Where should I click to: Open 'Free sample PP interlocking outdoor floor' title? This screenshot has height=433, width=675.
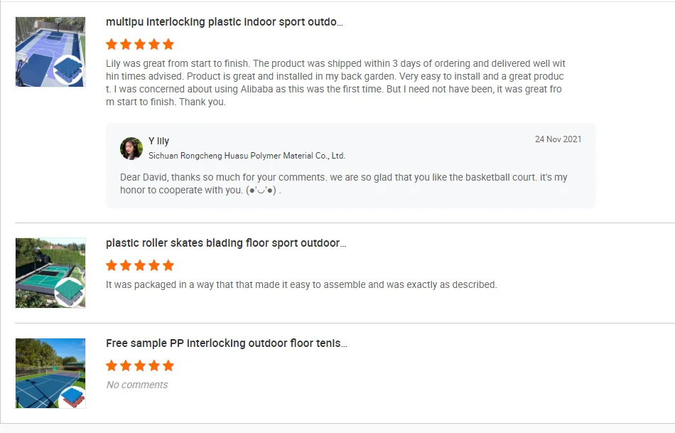[x=227, y=343]
